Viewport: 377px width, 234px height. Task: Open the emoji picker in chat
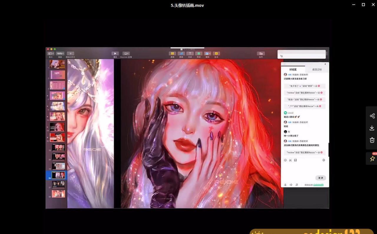tap(285, 160)
